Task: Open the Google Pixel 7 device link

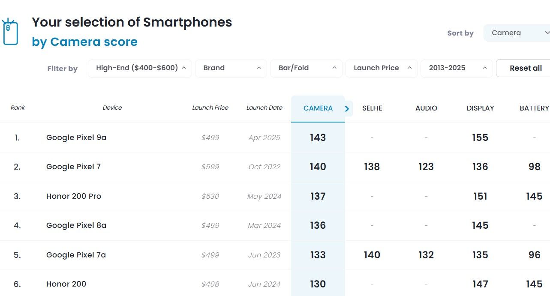Action: 73,167
